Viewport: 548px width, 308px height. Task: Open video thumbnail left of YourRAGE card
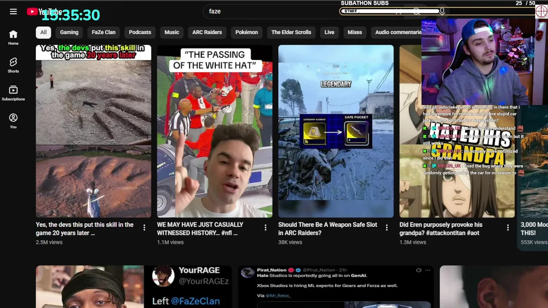tap(90, 287)
